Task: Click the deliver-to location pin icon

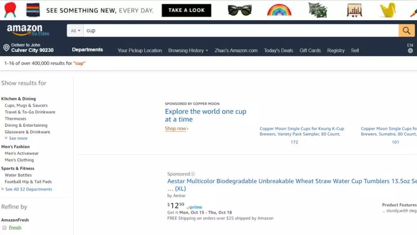Action: point(6,48)
